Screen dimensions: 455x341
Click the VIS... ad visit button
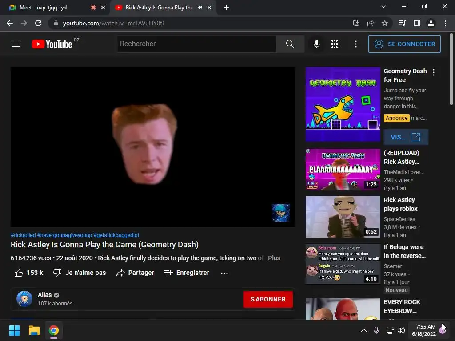pos(406,137)
